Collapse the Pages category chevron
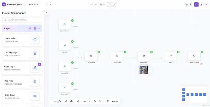Image resolution: width=210 pixels, height=107 pixels. (39, 28)
